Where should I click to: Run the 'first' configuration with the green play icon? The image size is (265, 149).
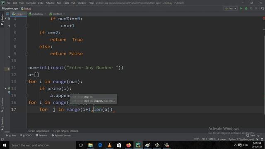point(241,8)
